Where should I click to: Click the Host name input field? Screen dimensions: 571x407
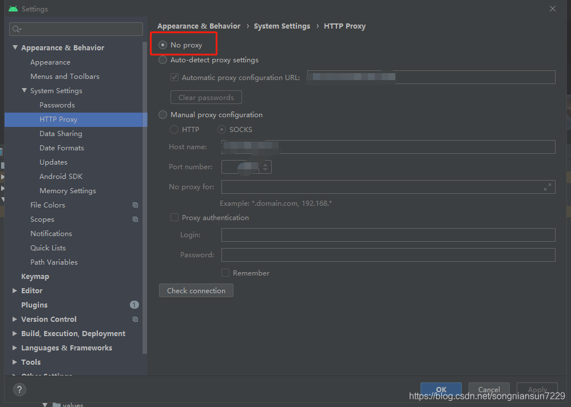(388, 146)
